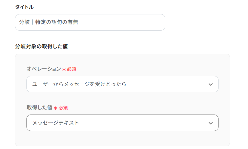This screenshot has width=248, height=149.
Task: Click the 取得した値 field label
Action: click(39, 108)
